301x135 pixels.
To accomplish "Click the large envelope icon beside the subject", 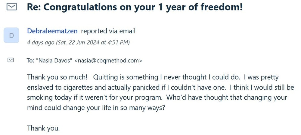I will click(12, 7).
